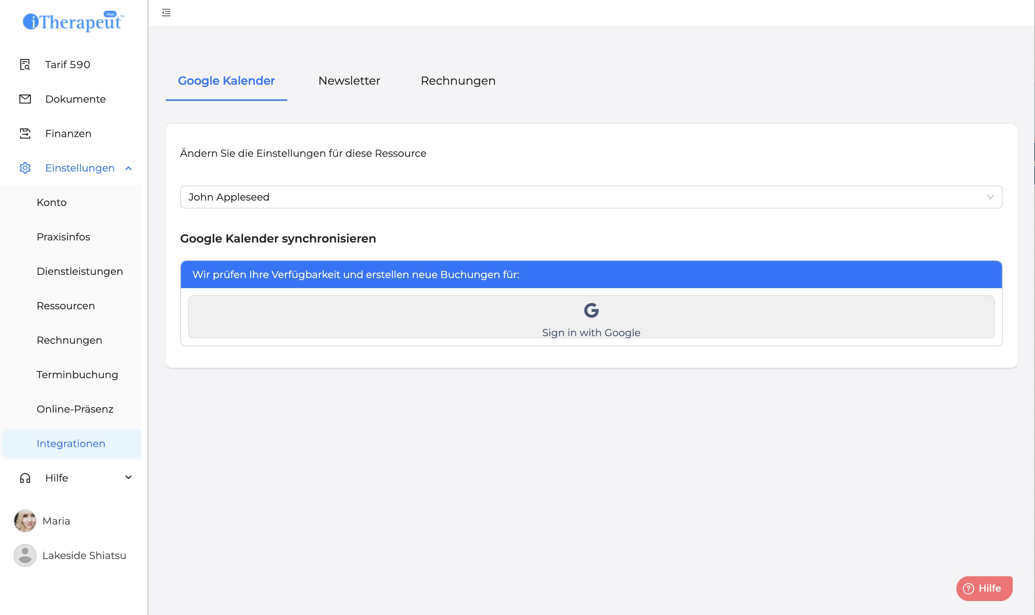Switch to the Newsletter tab
Image resolution: width=1035 pixels, height=615 pixels.
pyautogui.click(x=349, y=80)
